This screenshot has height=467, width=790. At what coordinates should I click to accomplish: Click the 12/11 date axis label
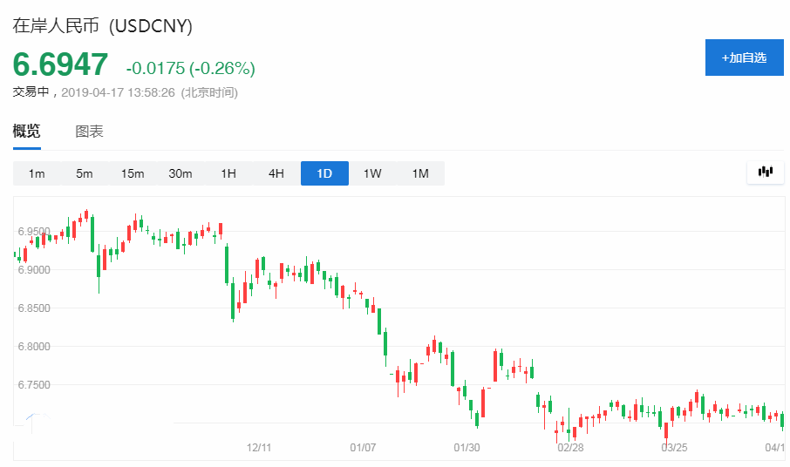pyautogui.click(x=260, y=447)
